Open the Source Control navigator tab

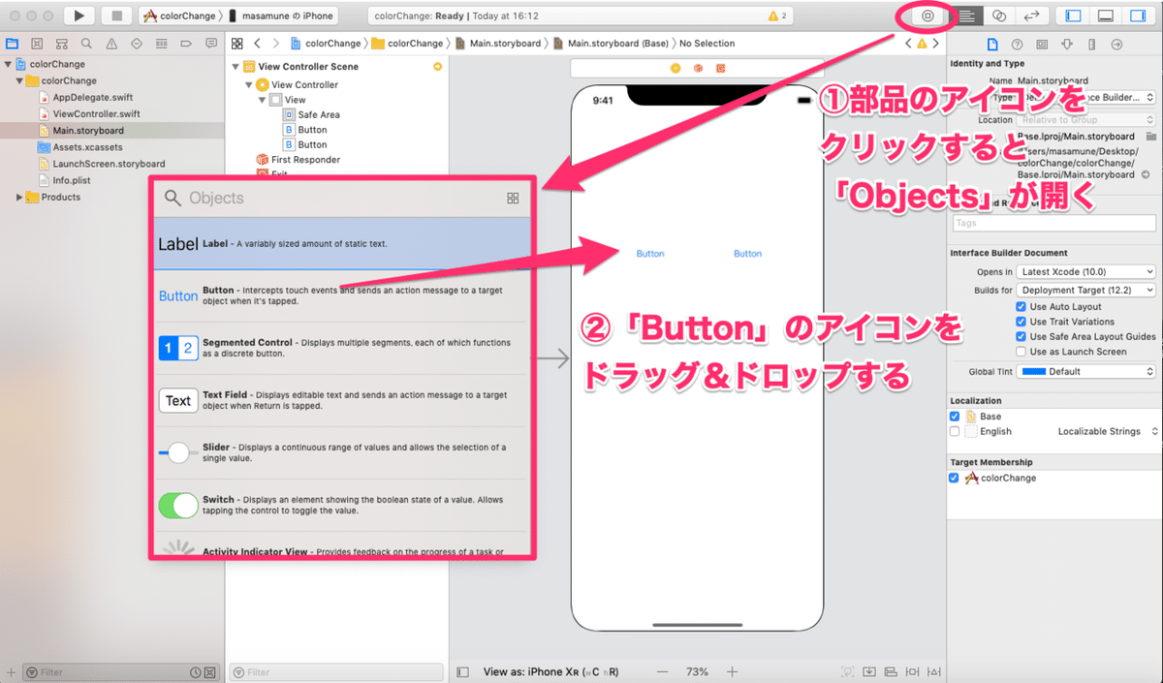(x=37, y=44)
